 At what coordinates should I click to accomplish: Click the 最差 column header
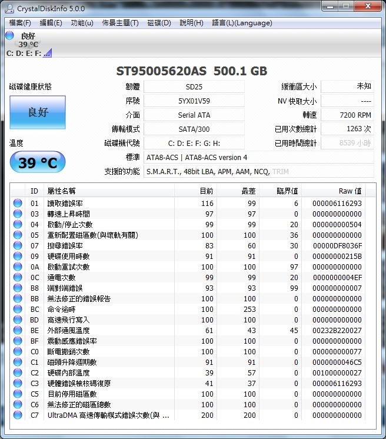(x=238, y=191)
